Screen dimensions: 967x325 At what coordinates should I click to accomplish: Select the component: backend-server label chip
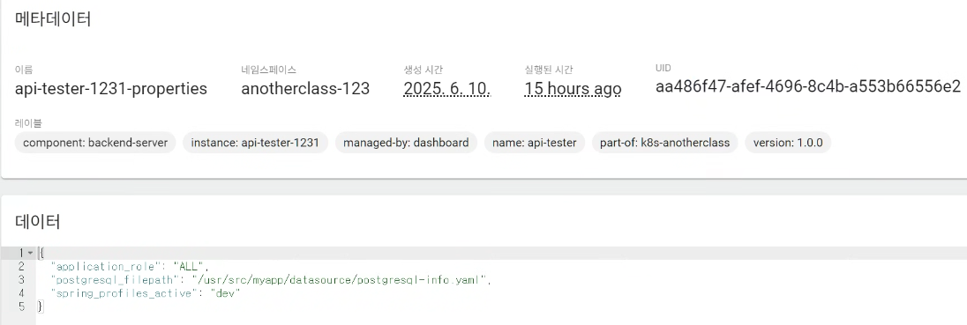click(95, 143)
